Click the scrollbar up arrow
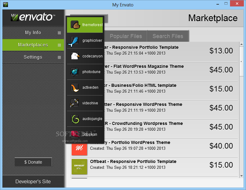Viewport: 246px width, 190px height. (241, 45)
